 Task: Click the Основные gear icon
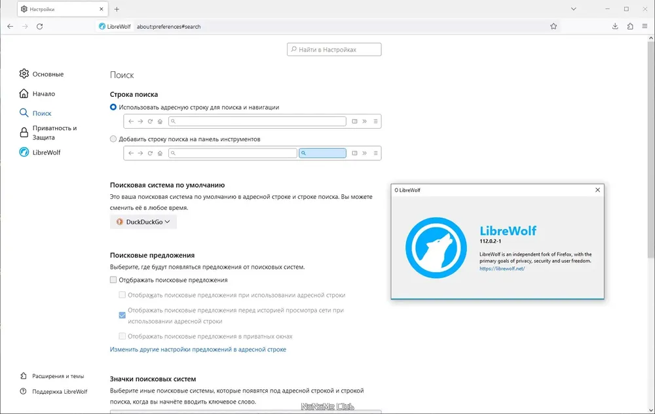(x=24, y=74)
